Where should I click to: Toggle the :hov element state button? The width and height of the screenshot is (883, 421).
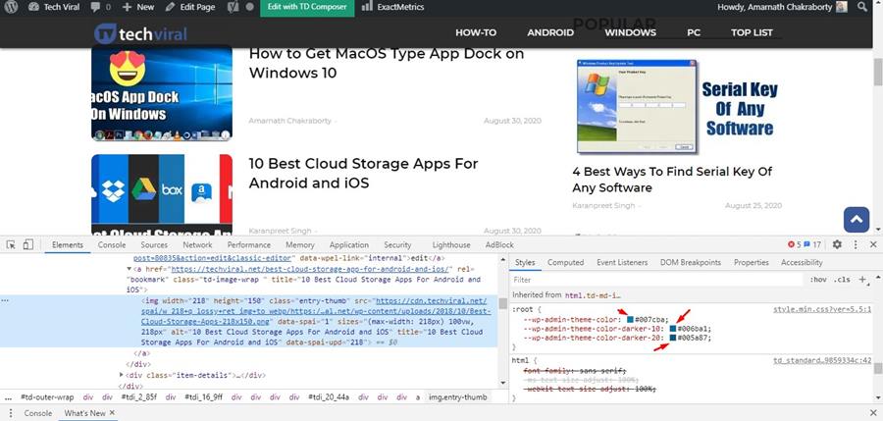[818, 280]
